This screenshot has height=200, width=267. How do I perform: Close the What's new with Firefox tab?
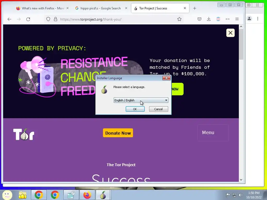point(68,8)
